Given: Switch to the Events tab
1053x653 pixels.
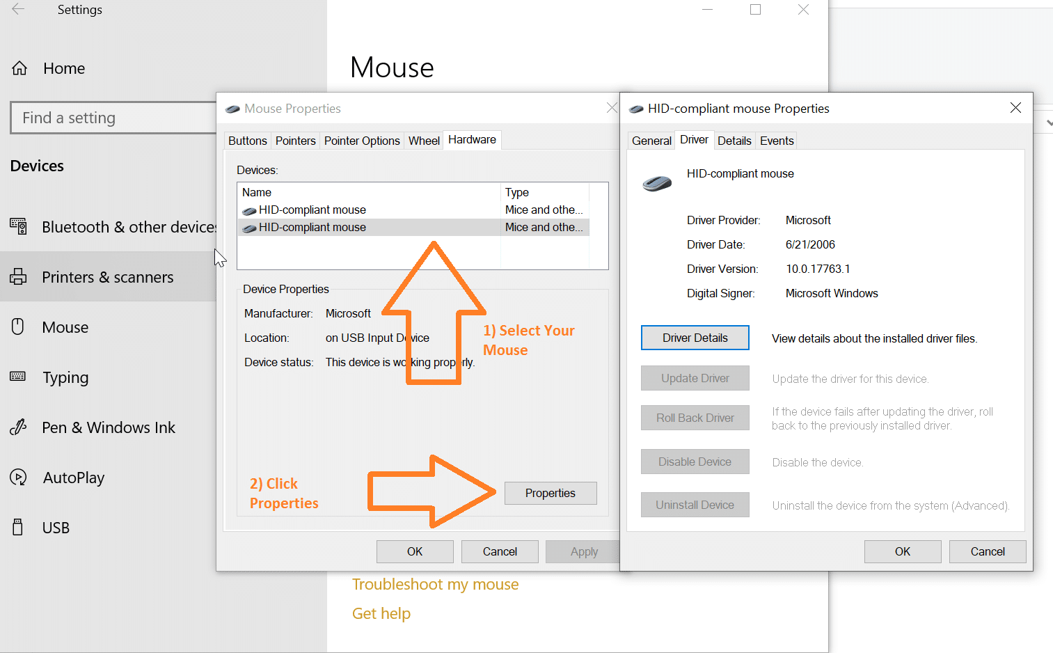Looking at the screenshot, I should pyautogui.click(x=776, y=140).
